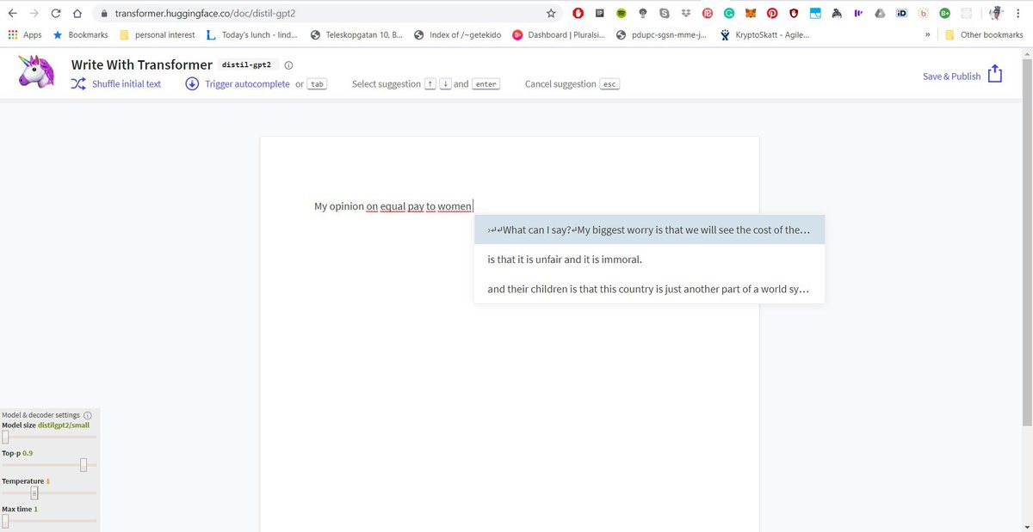Adjust the Top-p slider handle
Viewport: 1033px width, 532px height.
[84, 465]
